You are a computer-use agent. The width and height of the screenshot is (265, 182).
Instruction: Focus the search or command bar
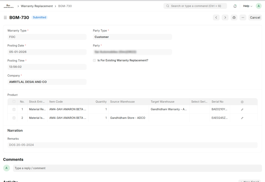click(195, 6)
